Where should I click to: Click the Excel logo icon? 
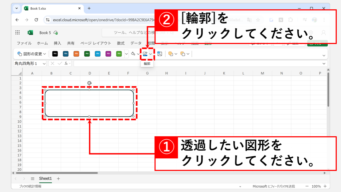[30, 32]
